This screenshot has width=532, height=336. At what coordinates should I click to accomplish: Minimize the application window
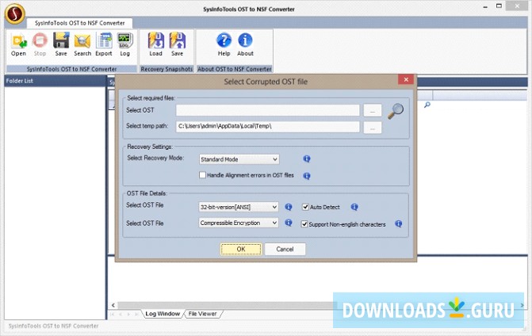point(485,6)
